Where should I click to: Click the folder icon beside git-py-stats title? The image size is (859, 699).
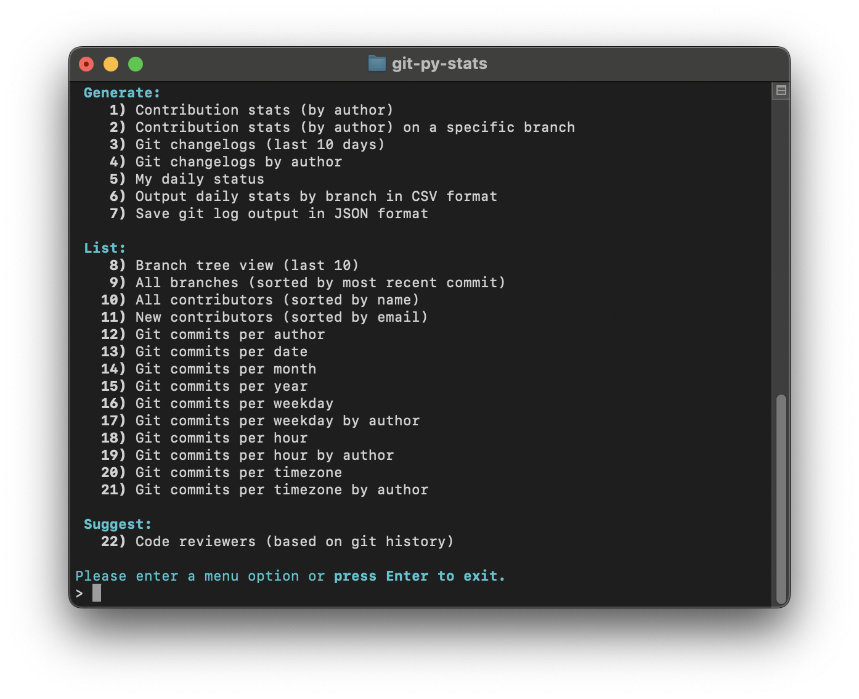pos(377,63)
